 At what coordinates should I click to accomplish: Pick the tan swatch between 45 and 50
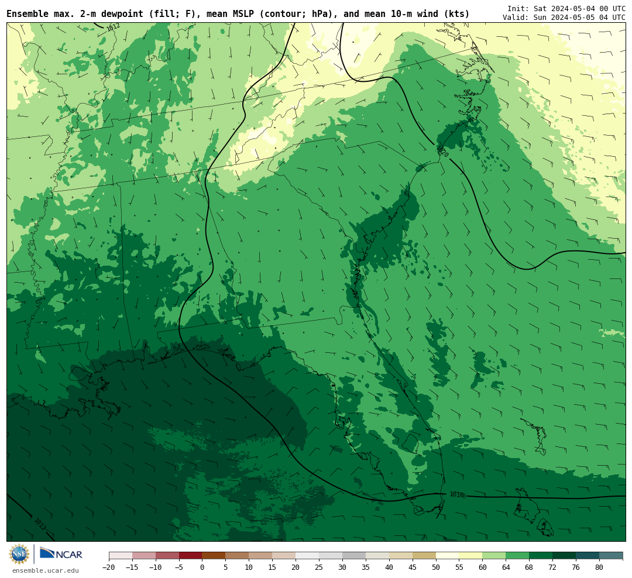tap(424, 556)
